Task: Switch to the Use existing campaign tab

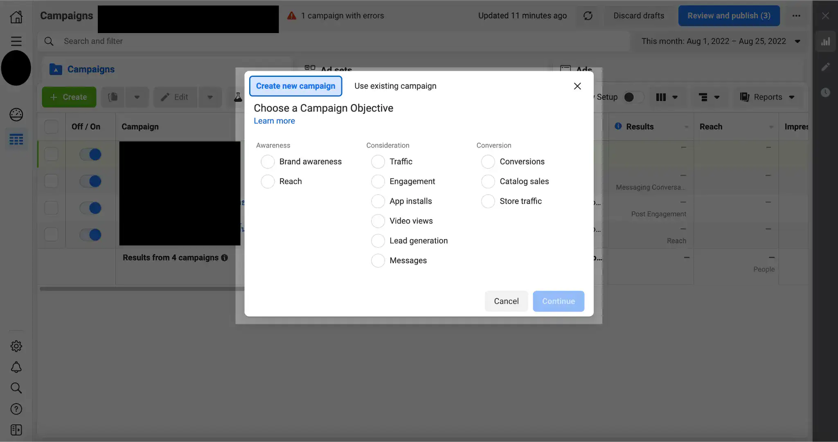Action: 395,86
